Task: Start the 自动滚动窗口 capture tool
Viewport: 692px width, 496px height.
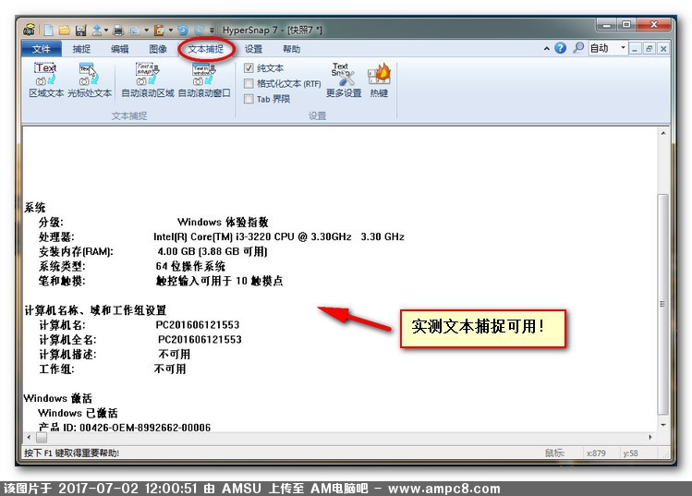Action: [204, 79]
